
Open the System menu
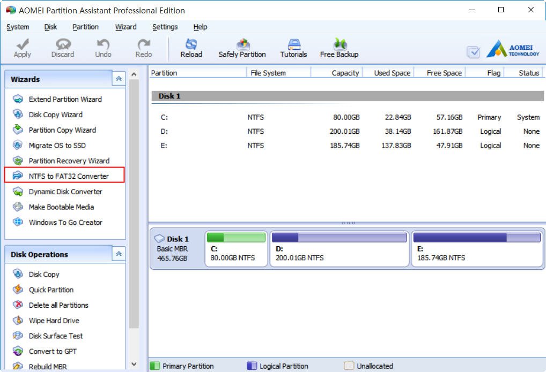pyautogui.click(x=18, y=27)
